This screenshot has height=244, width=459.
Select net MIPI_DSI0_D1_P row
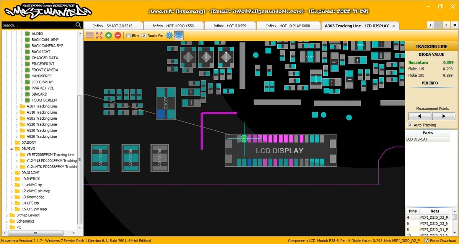coord(428,229)
